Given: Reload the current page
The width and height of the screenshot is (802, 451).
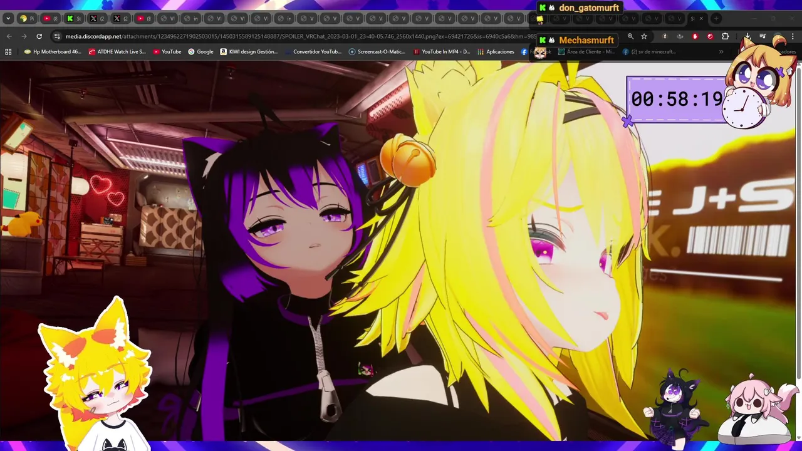Looking at the screenshot, I should (39, 36).
